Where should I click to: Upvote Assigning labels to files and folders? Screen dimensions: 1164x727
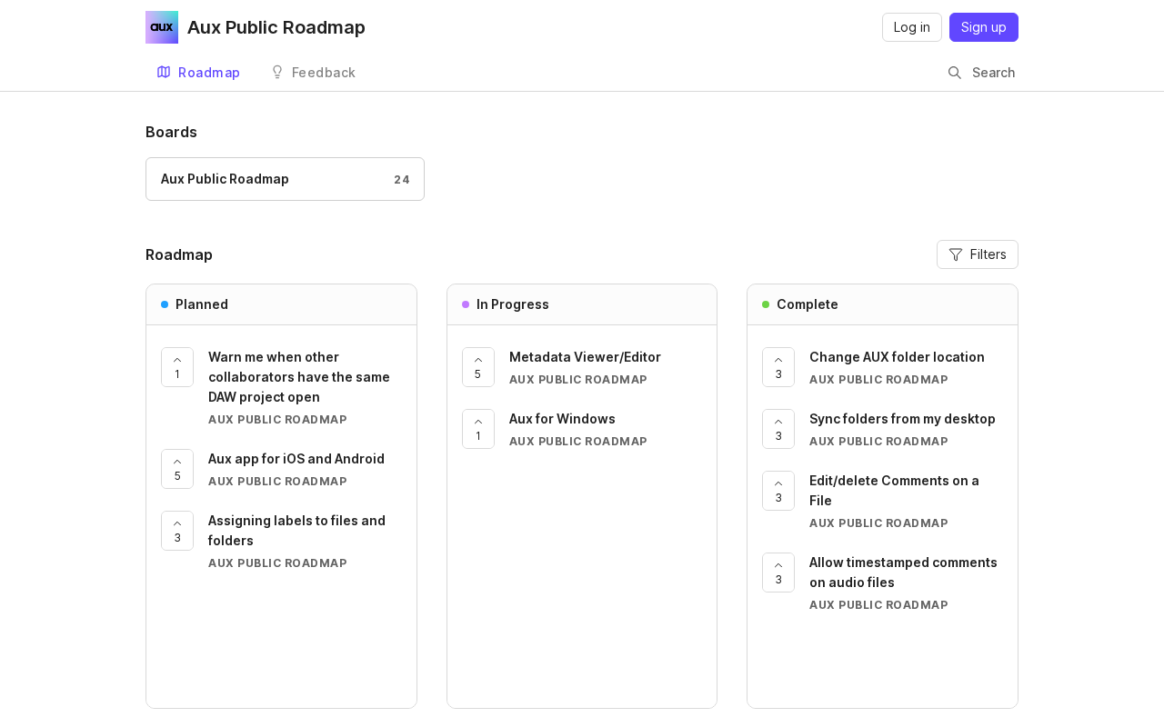click(177, 531)
